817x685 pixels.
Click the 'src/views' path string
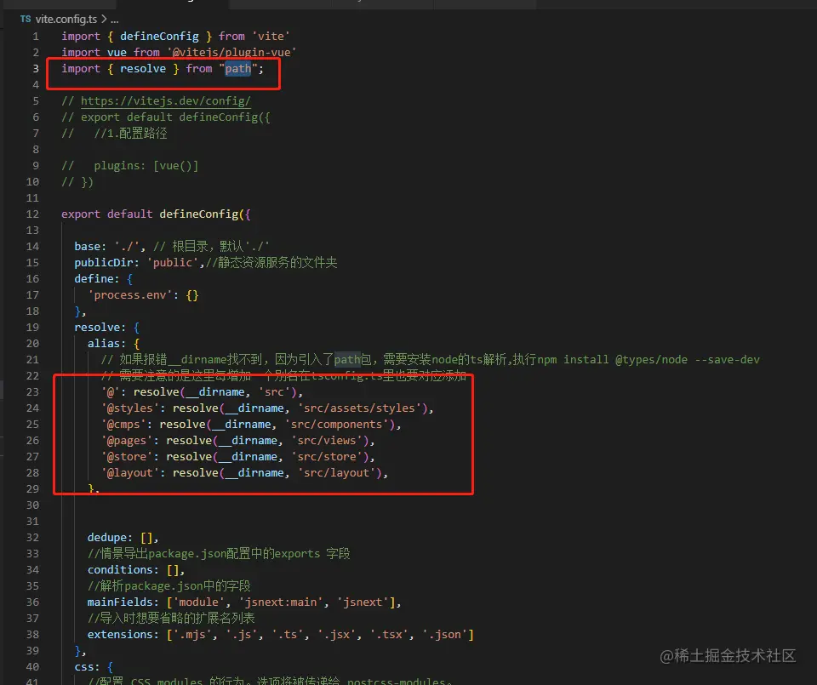tap(327, 440)
